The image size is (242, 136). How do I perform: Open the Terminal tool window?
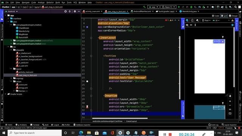(35, 125)
